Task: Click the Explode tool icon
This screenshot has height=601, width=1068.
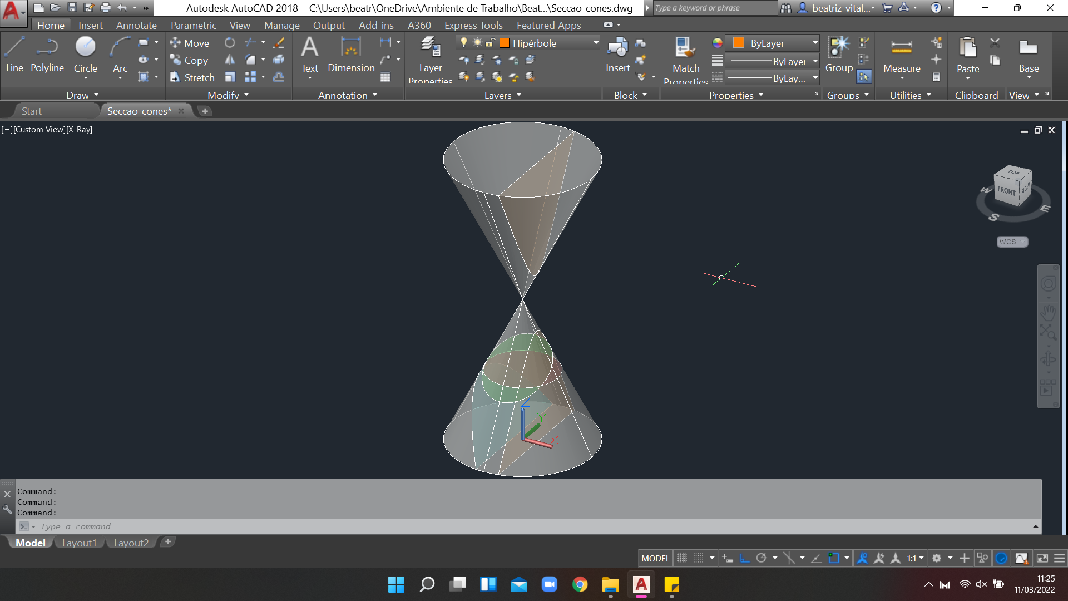Action: (x=279, y=60)
